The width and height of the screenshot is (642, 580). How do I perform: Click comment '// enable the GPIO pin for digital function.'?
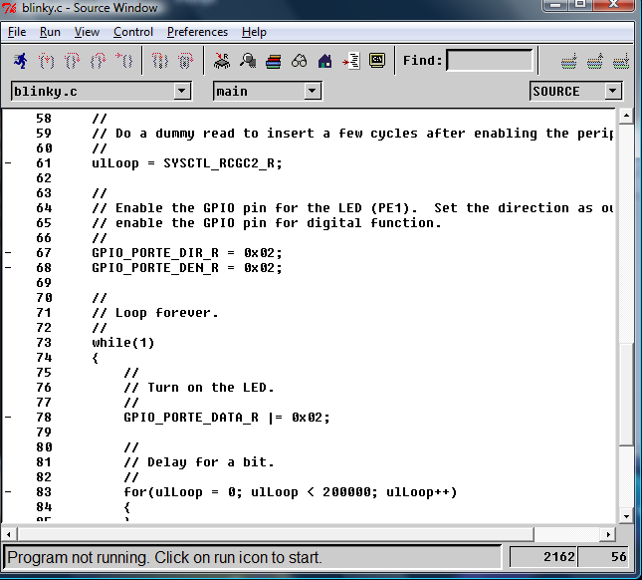click(267, 223)
